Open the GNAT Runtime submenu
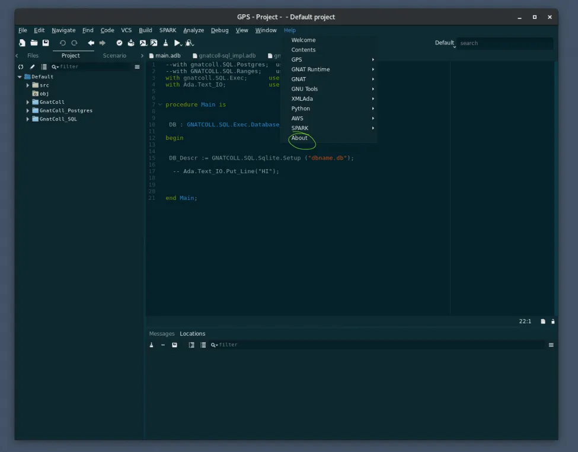Image resolution: width=578 pixels, height=452 pixels. (311, 69)
